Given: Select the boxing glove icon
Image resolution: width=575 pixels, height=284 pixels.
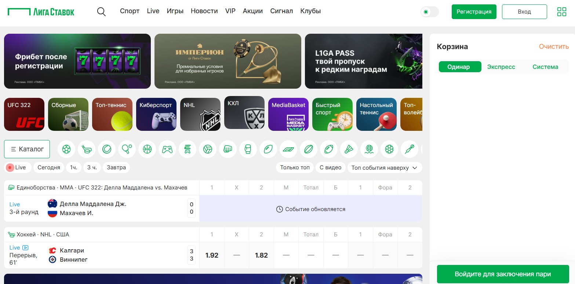Looking at the screenshot, I should (x=248, y=149).
